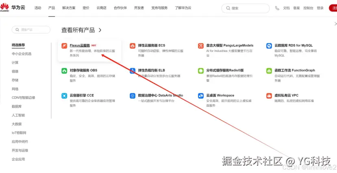
Task: Open the 对象存储服务 OBS link
Action: [83, 70]
